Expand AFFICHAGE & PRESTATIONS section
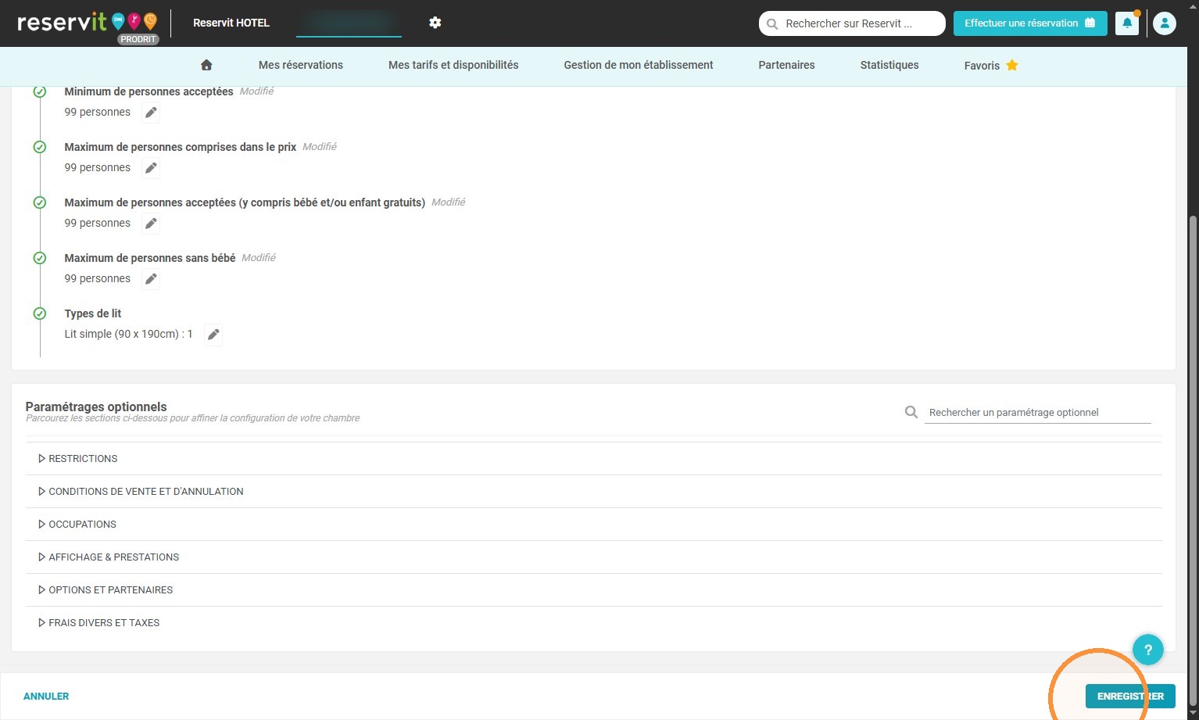 594,557
